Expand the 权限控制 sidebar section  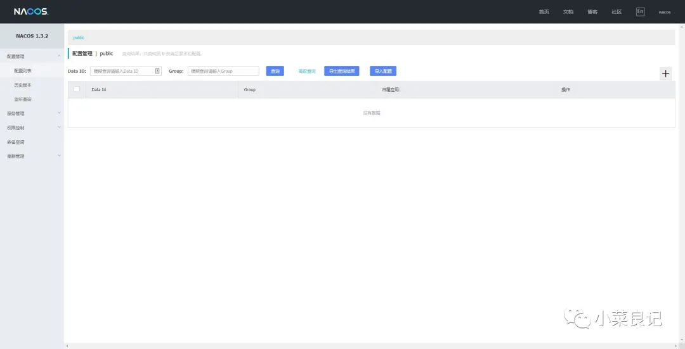[32, 128]
